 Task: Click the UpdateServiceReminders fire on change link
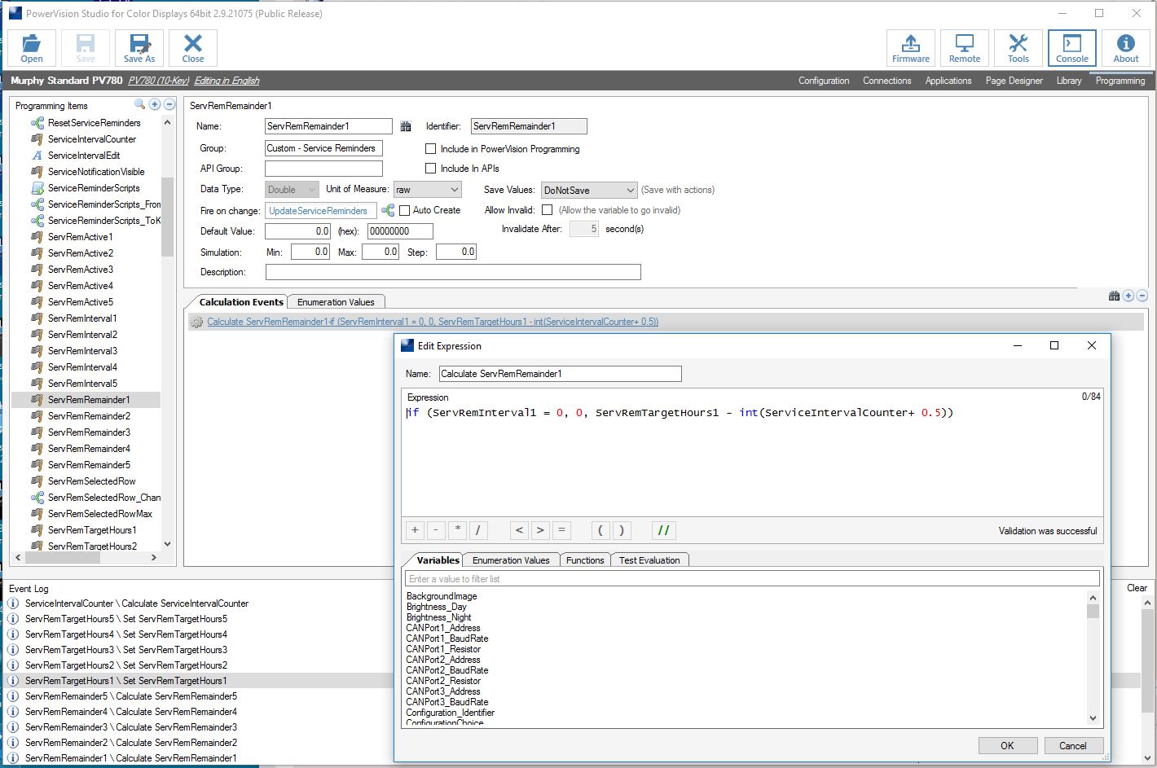click(318, 211)
